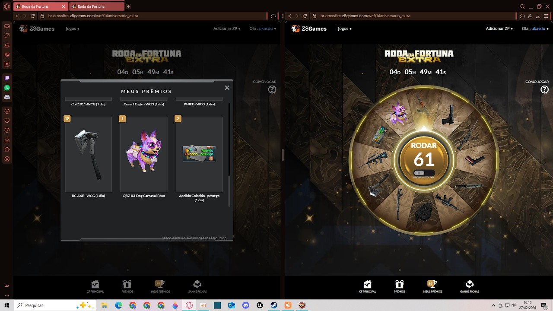Open Discord in the Opera sidebar
The image size is (553, 311).
(7, 97)
